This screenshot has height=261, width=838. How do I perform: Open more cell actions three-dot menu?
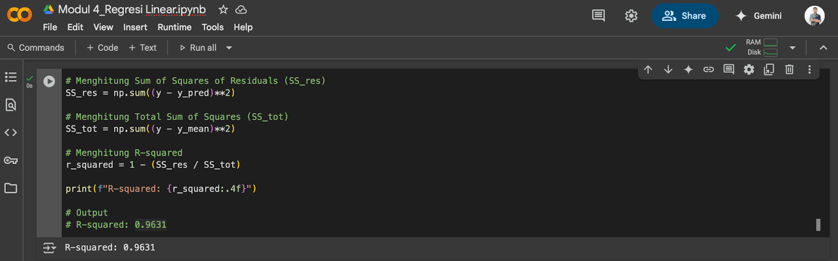(x=809, y=69)
